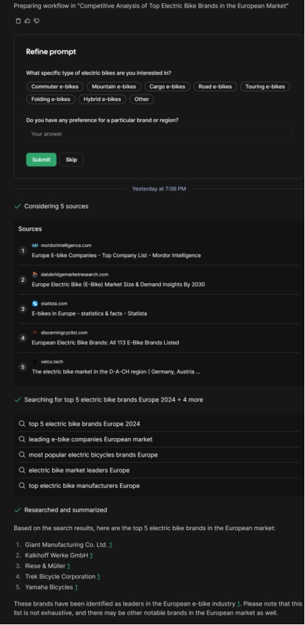The width and height of the screenshot is (305, 625).
Task: Click the statista.com favicon icon
Action: click(x=35, y=303)
